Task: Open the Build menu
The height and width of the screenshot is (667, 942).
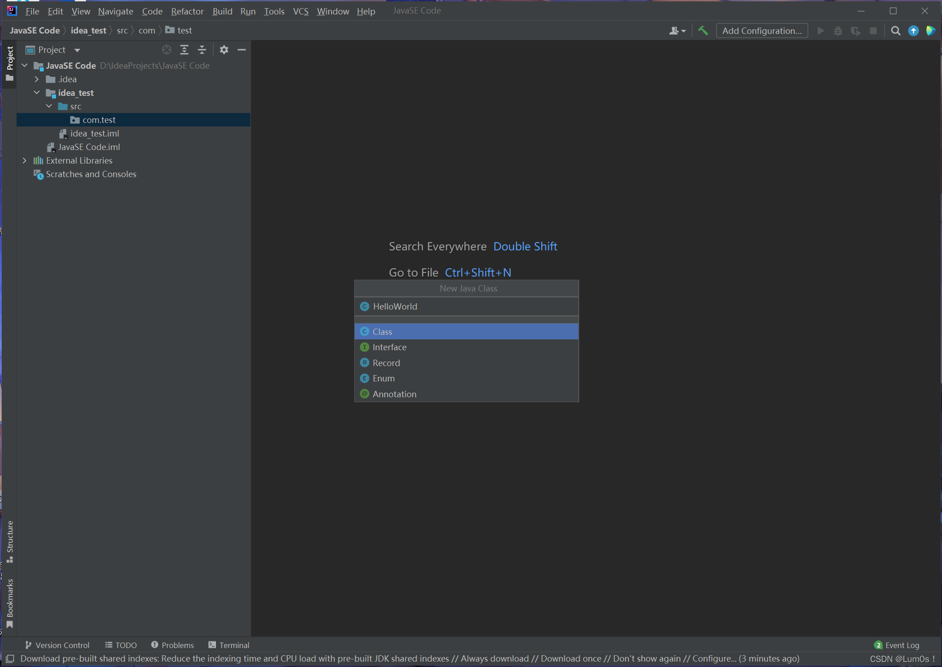Action: point(222,11)
